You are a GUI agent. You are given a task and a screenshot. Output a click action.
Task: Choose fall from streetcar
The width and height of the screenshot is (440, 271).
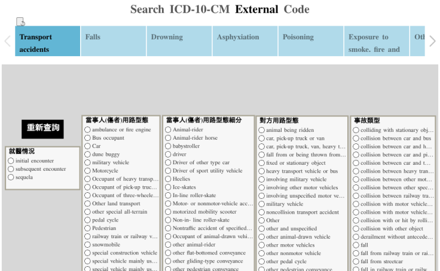click(356, 261)
